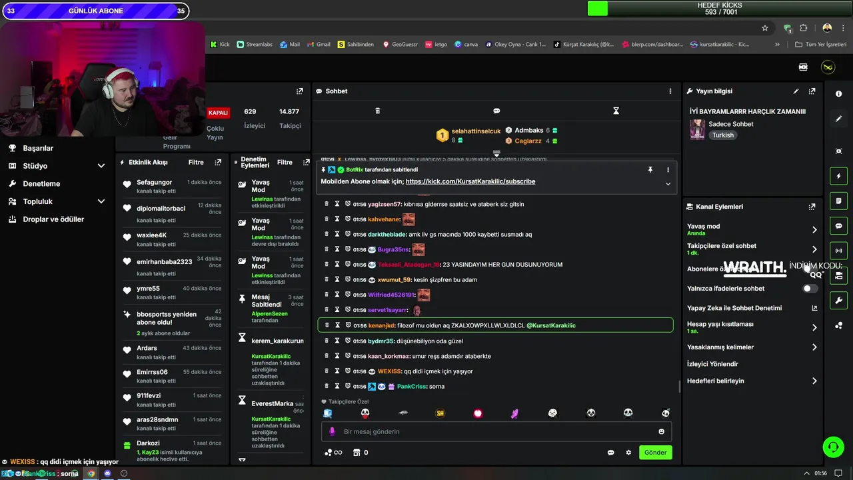Expand the Topluluk sidebar section
The image size is (853, 480).
coord(101,201)
